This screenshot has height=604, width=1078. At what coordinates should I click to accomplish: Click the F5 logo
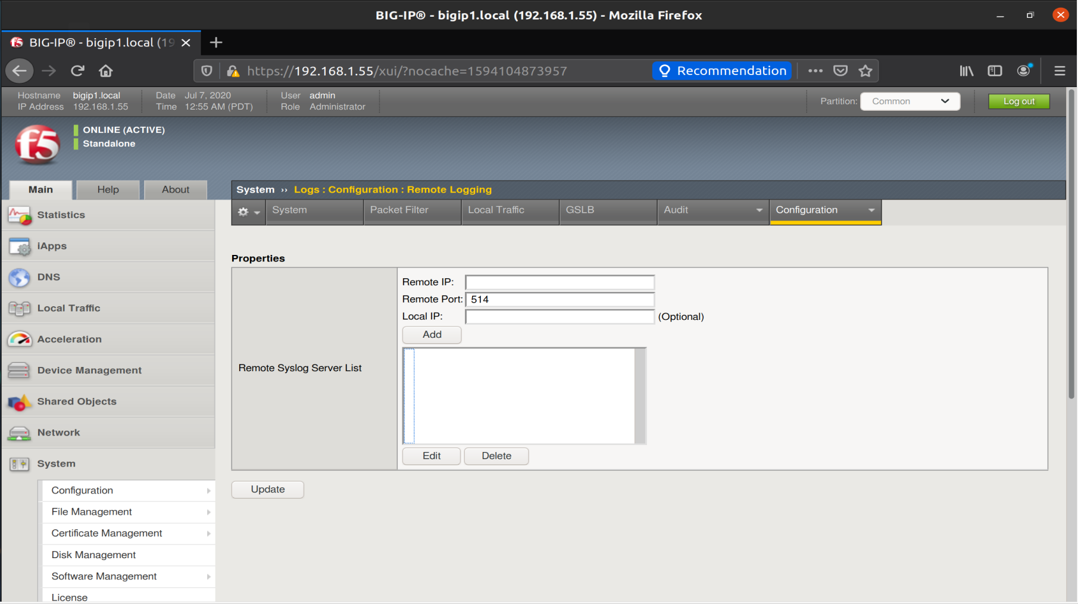click(38, 145)
